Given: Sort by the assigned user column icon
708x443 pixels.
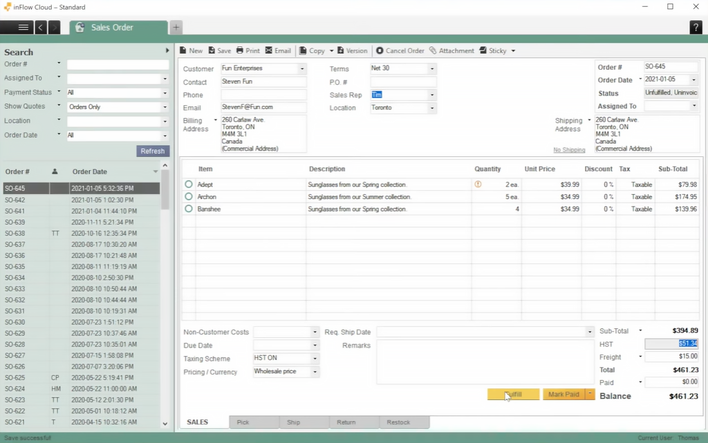Looking at the screenshot, I should coord(55,171).
